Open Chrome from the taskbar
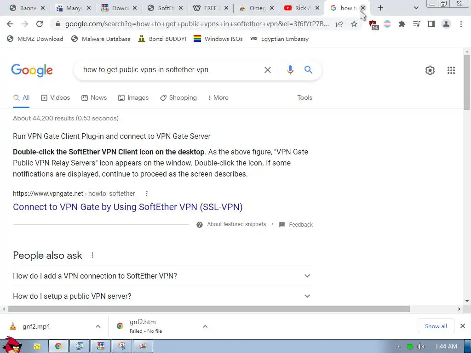This screenshot has height=353, width=471. click(58, 346)
